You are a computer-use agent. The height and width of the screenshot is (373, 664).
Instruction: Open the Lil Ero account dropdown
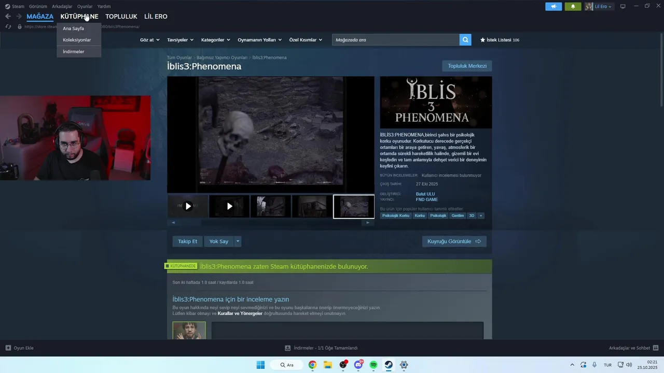pyautogui.click(x=603, y=7)
